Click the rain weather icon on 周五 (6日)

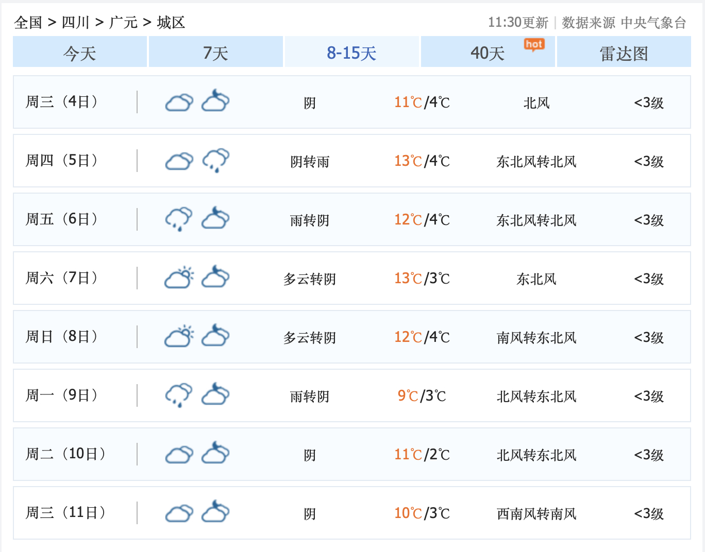tap(178, 218)
